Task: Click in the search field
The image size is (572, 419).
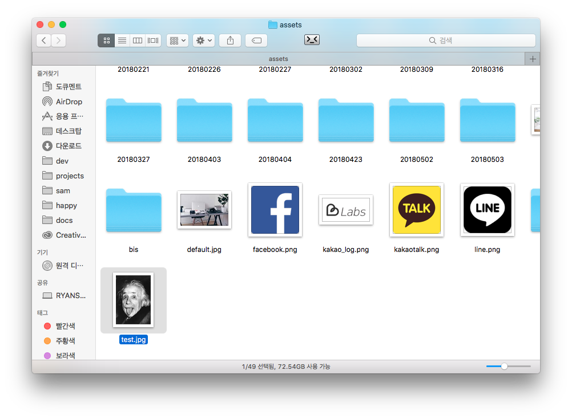Action: pos(446,40)
